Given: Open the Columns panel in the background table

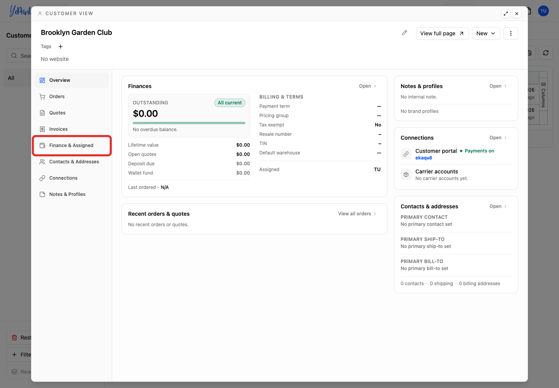Looking at the screenshot, I should coord(543,95).
